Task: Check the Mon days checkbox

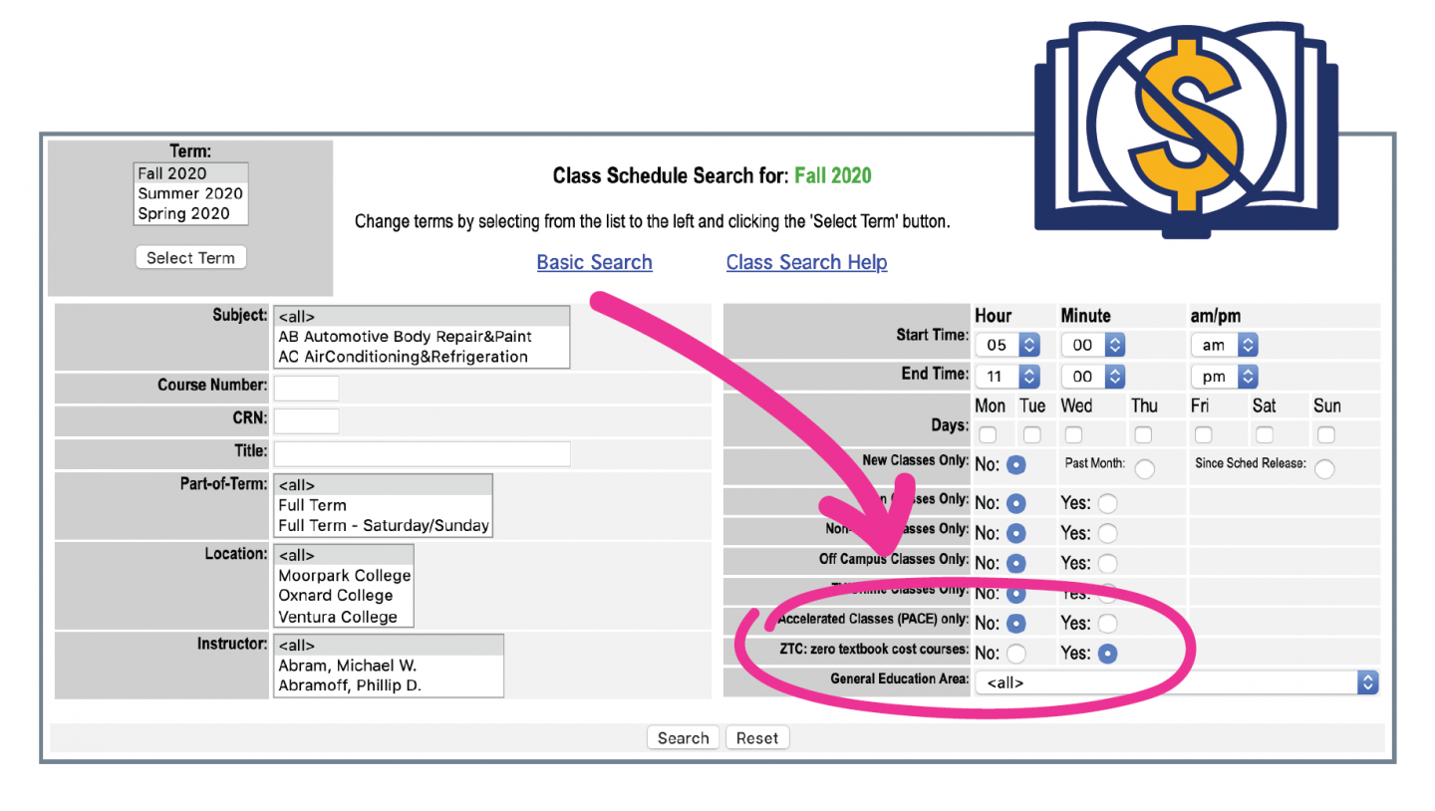Action: tap(988, 434)
